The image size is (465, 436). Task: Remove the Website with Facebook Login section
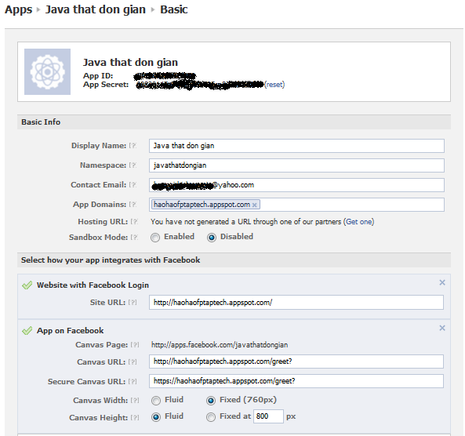point(442,282)
